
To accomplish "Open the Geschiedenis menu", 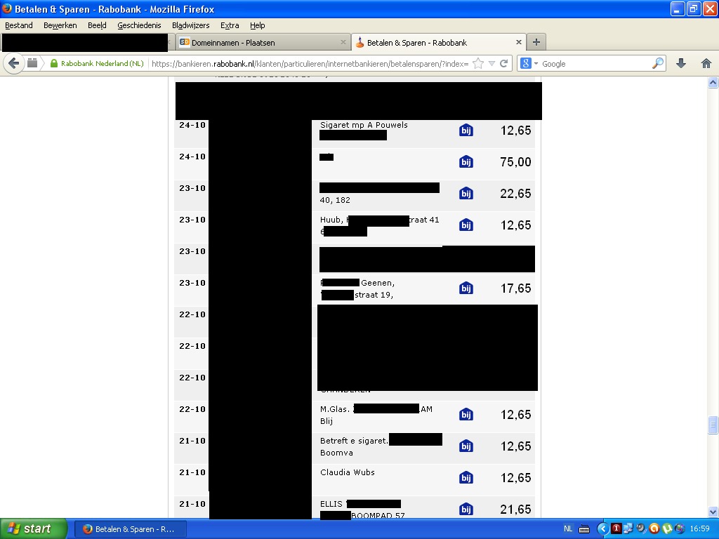I will (x=140, y=25).
